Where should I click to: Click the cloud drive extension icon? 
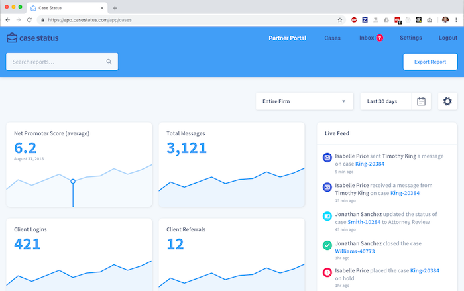(386, 20)
